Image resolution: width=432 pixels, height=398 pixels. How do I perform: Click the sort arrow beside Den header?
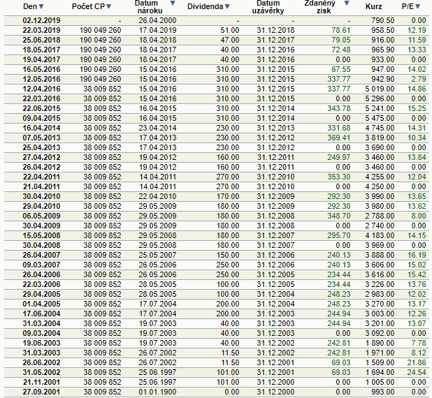41,6
